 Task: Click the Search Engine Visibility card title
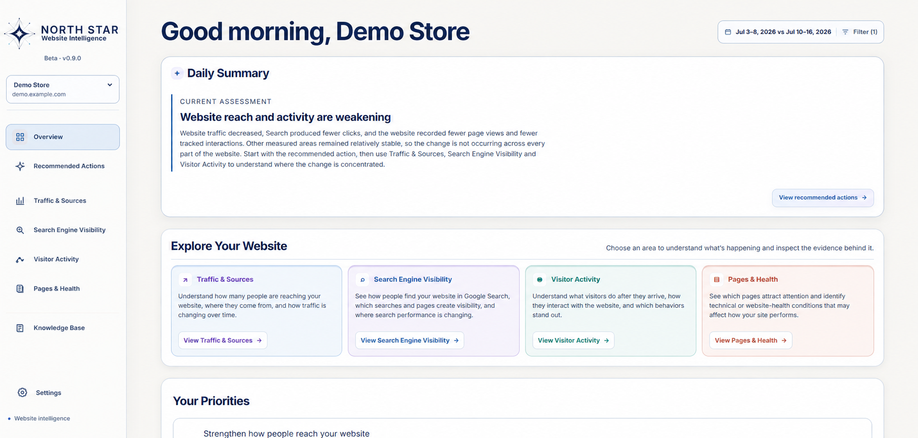click(413, 279)
